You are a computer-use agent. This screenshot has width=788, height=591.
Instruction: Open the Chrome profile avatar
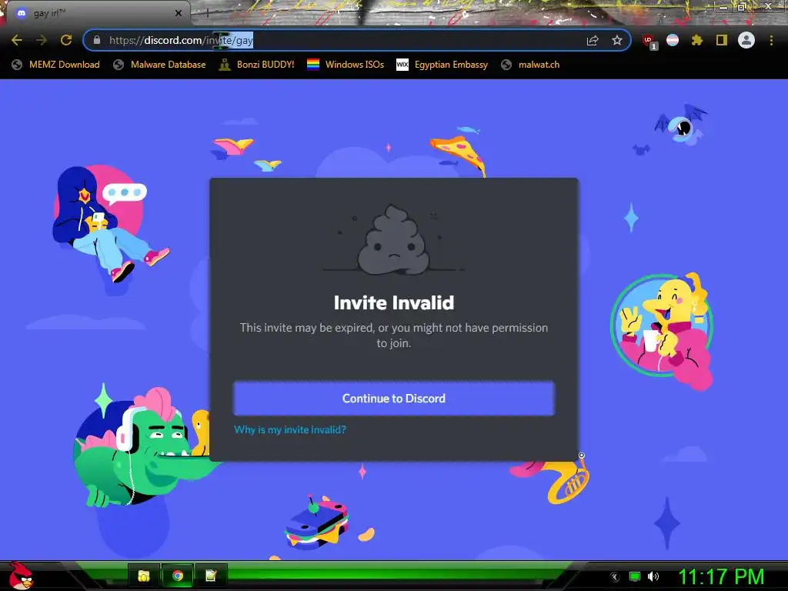746,40
